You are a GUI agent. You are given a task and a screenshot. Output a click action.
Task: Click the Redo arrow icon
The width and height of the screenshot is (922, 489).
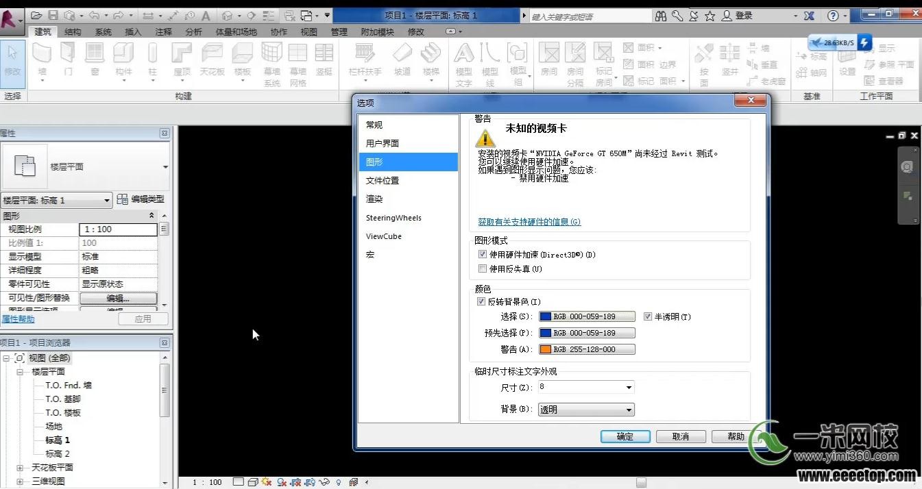coord(118,15)
